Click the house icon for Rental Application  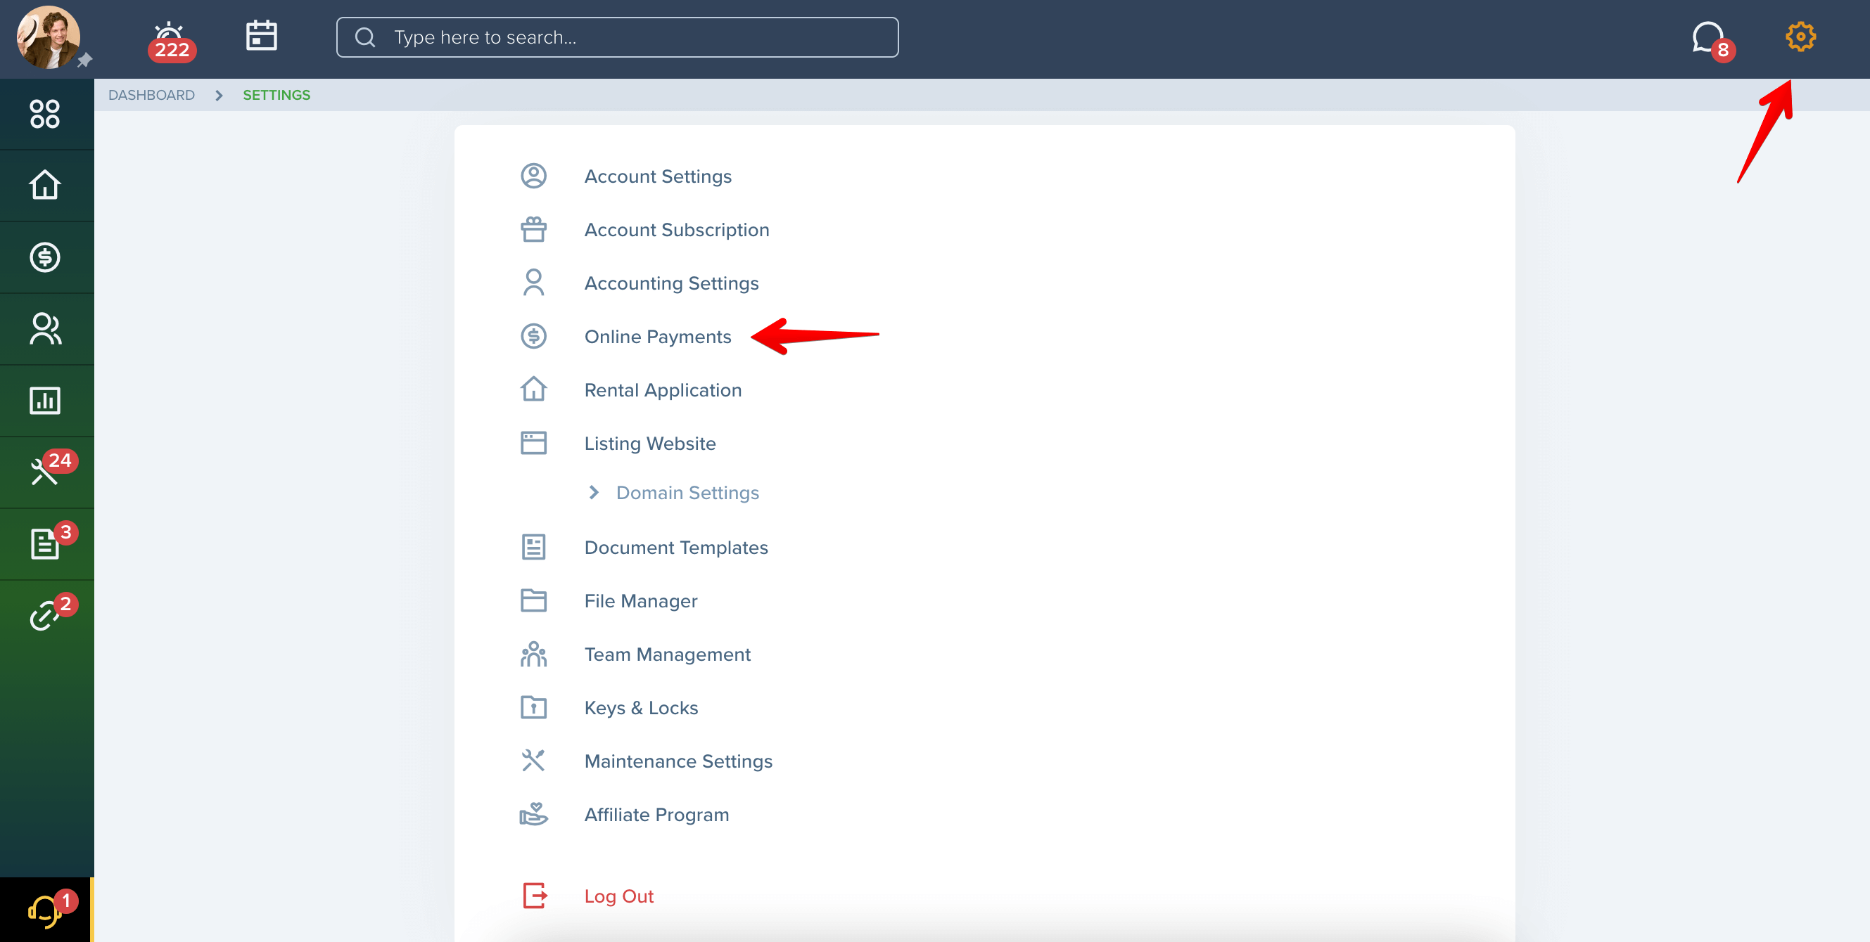(533, 389)
